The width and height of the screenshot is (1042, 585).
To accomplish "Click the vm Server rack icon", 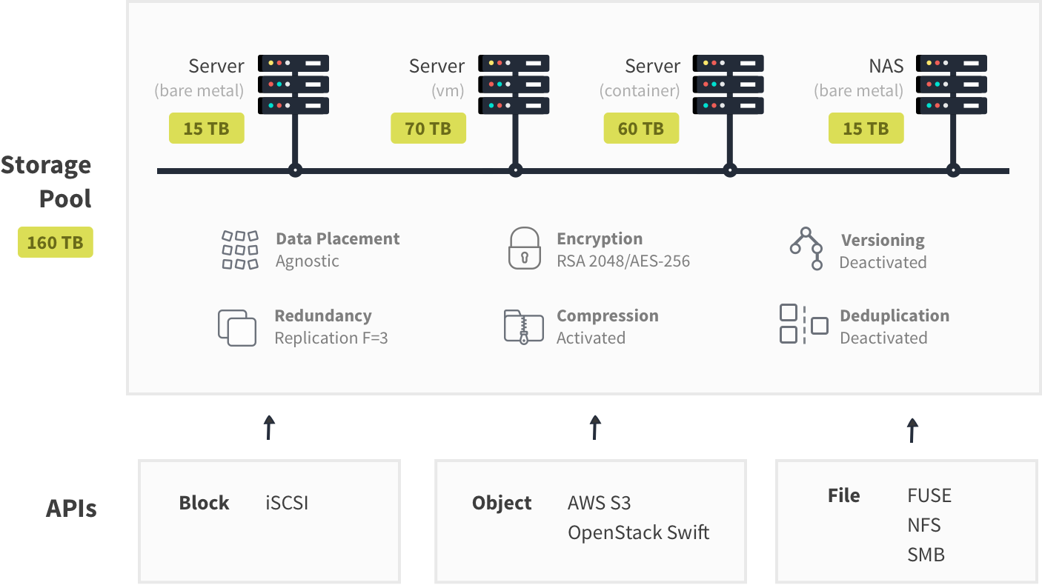I will 514,84.
